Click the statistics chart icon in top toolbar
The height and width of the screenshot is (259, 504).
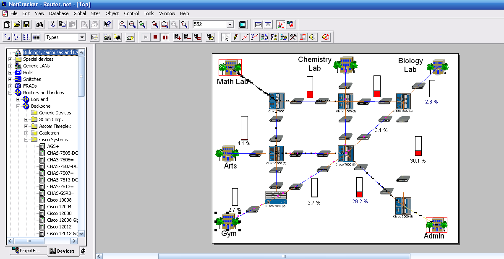point(282,25)
